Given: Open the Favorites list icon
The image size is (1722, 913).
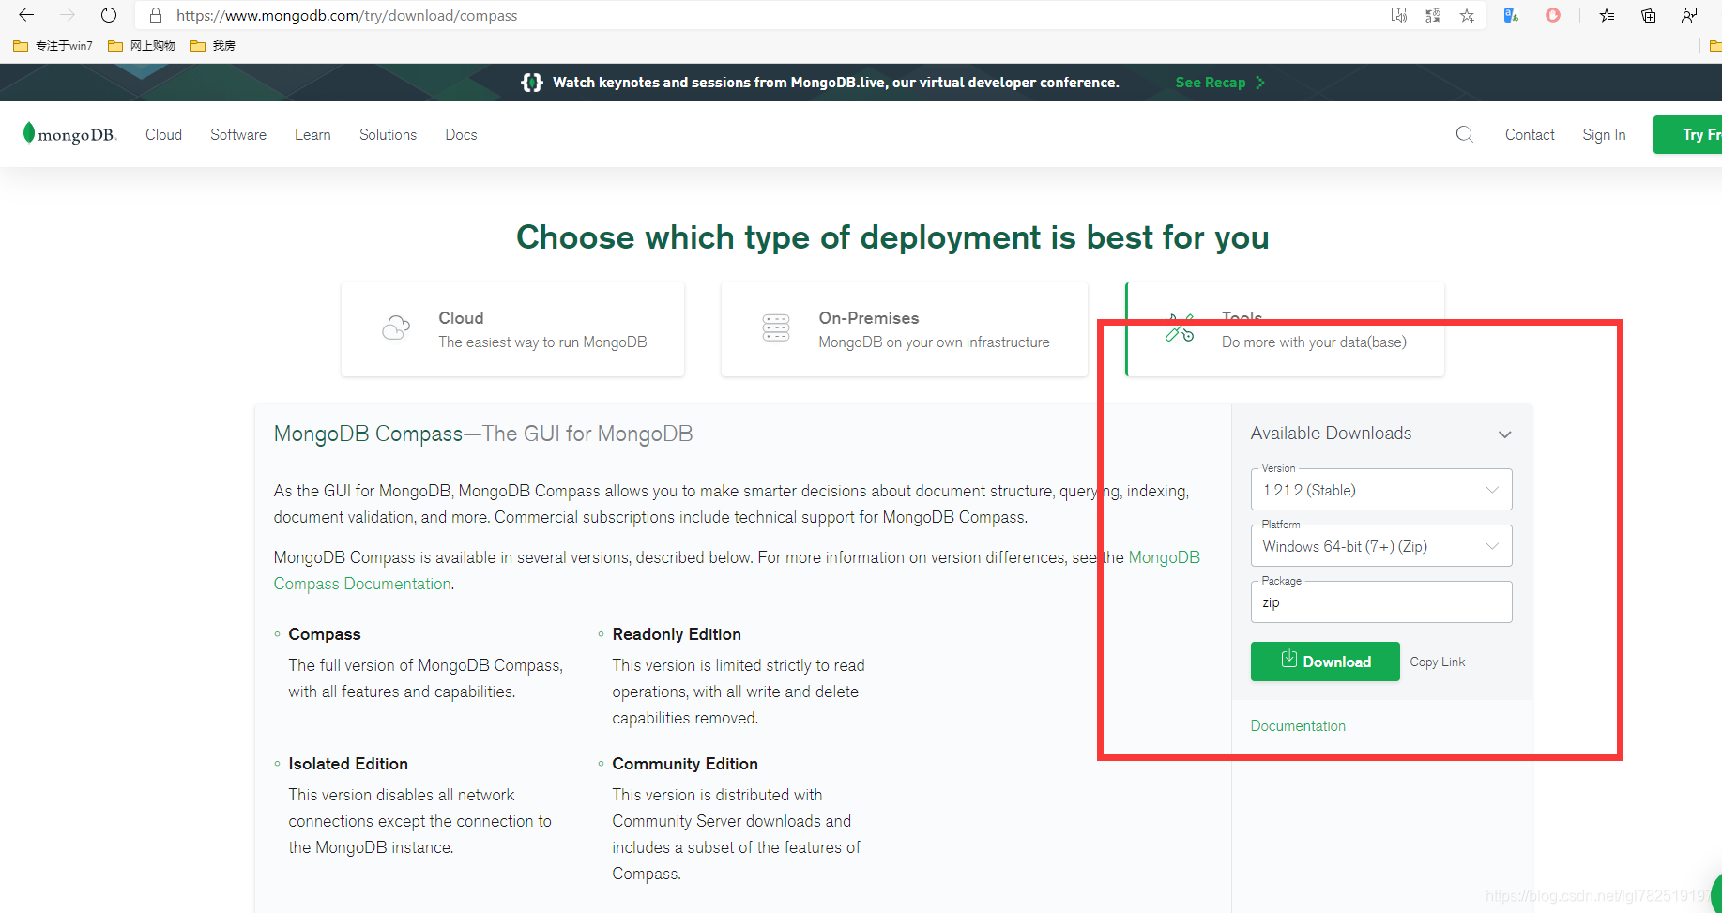Looking at the screenshot, I should (x=1608, y=15).
